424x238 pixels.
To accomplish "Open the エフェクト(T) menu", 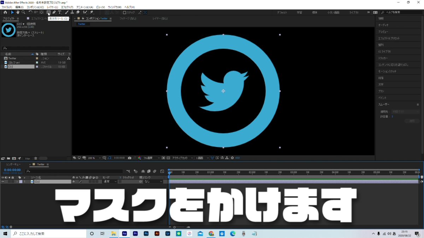I will pos(67,7).
